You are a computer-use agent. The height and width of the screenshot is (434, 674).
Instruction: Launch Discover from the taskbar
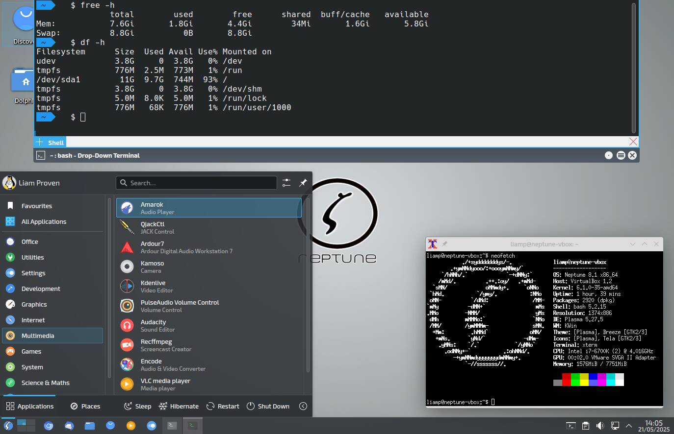110,426
